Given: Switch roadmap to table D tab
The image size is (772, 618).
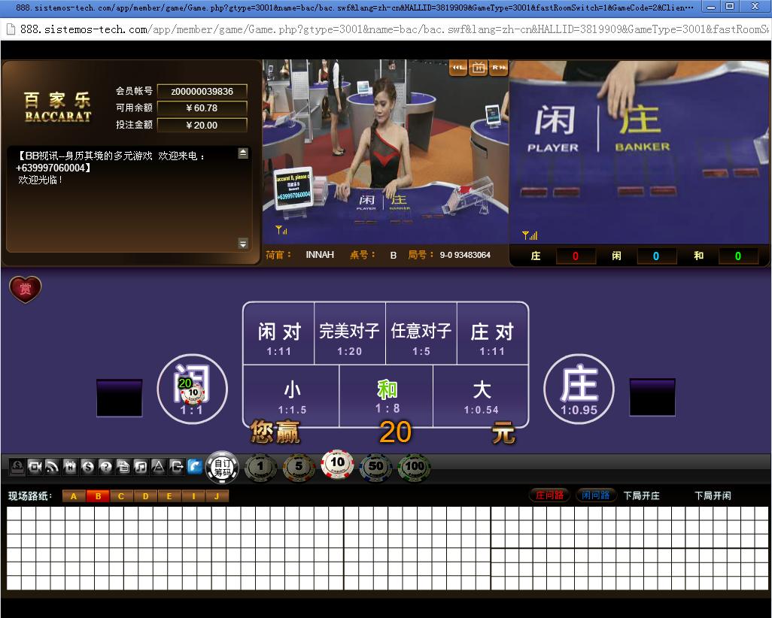Looking at the screenshot, I should click(145, 496).
